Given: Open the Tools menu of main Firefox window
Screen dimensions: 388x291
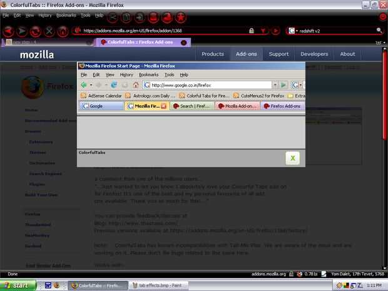Looking at the screenshot, I should (x=86, y=16).
